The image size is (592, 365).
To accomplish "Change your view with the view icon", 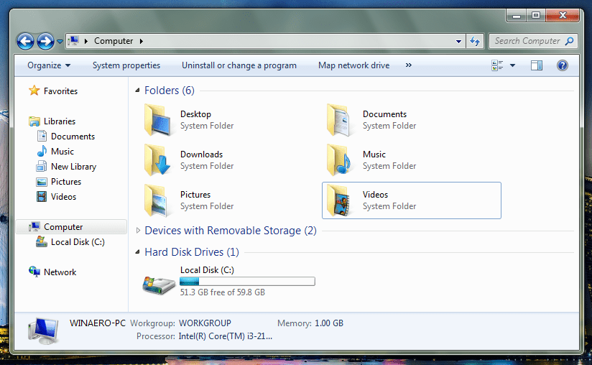I will coord(497,65).
